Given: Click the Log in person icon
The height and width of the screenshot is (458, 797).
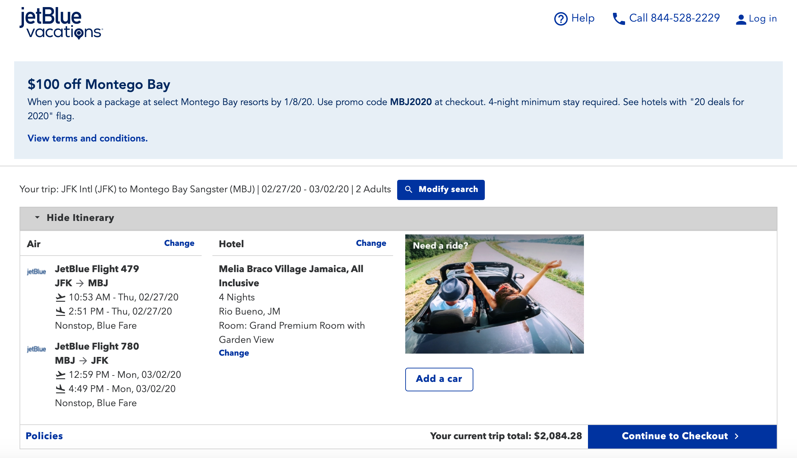Looking at the screenshot, I should coord(740,19).
